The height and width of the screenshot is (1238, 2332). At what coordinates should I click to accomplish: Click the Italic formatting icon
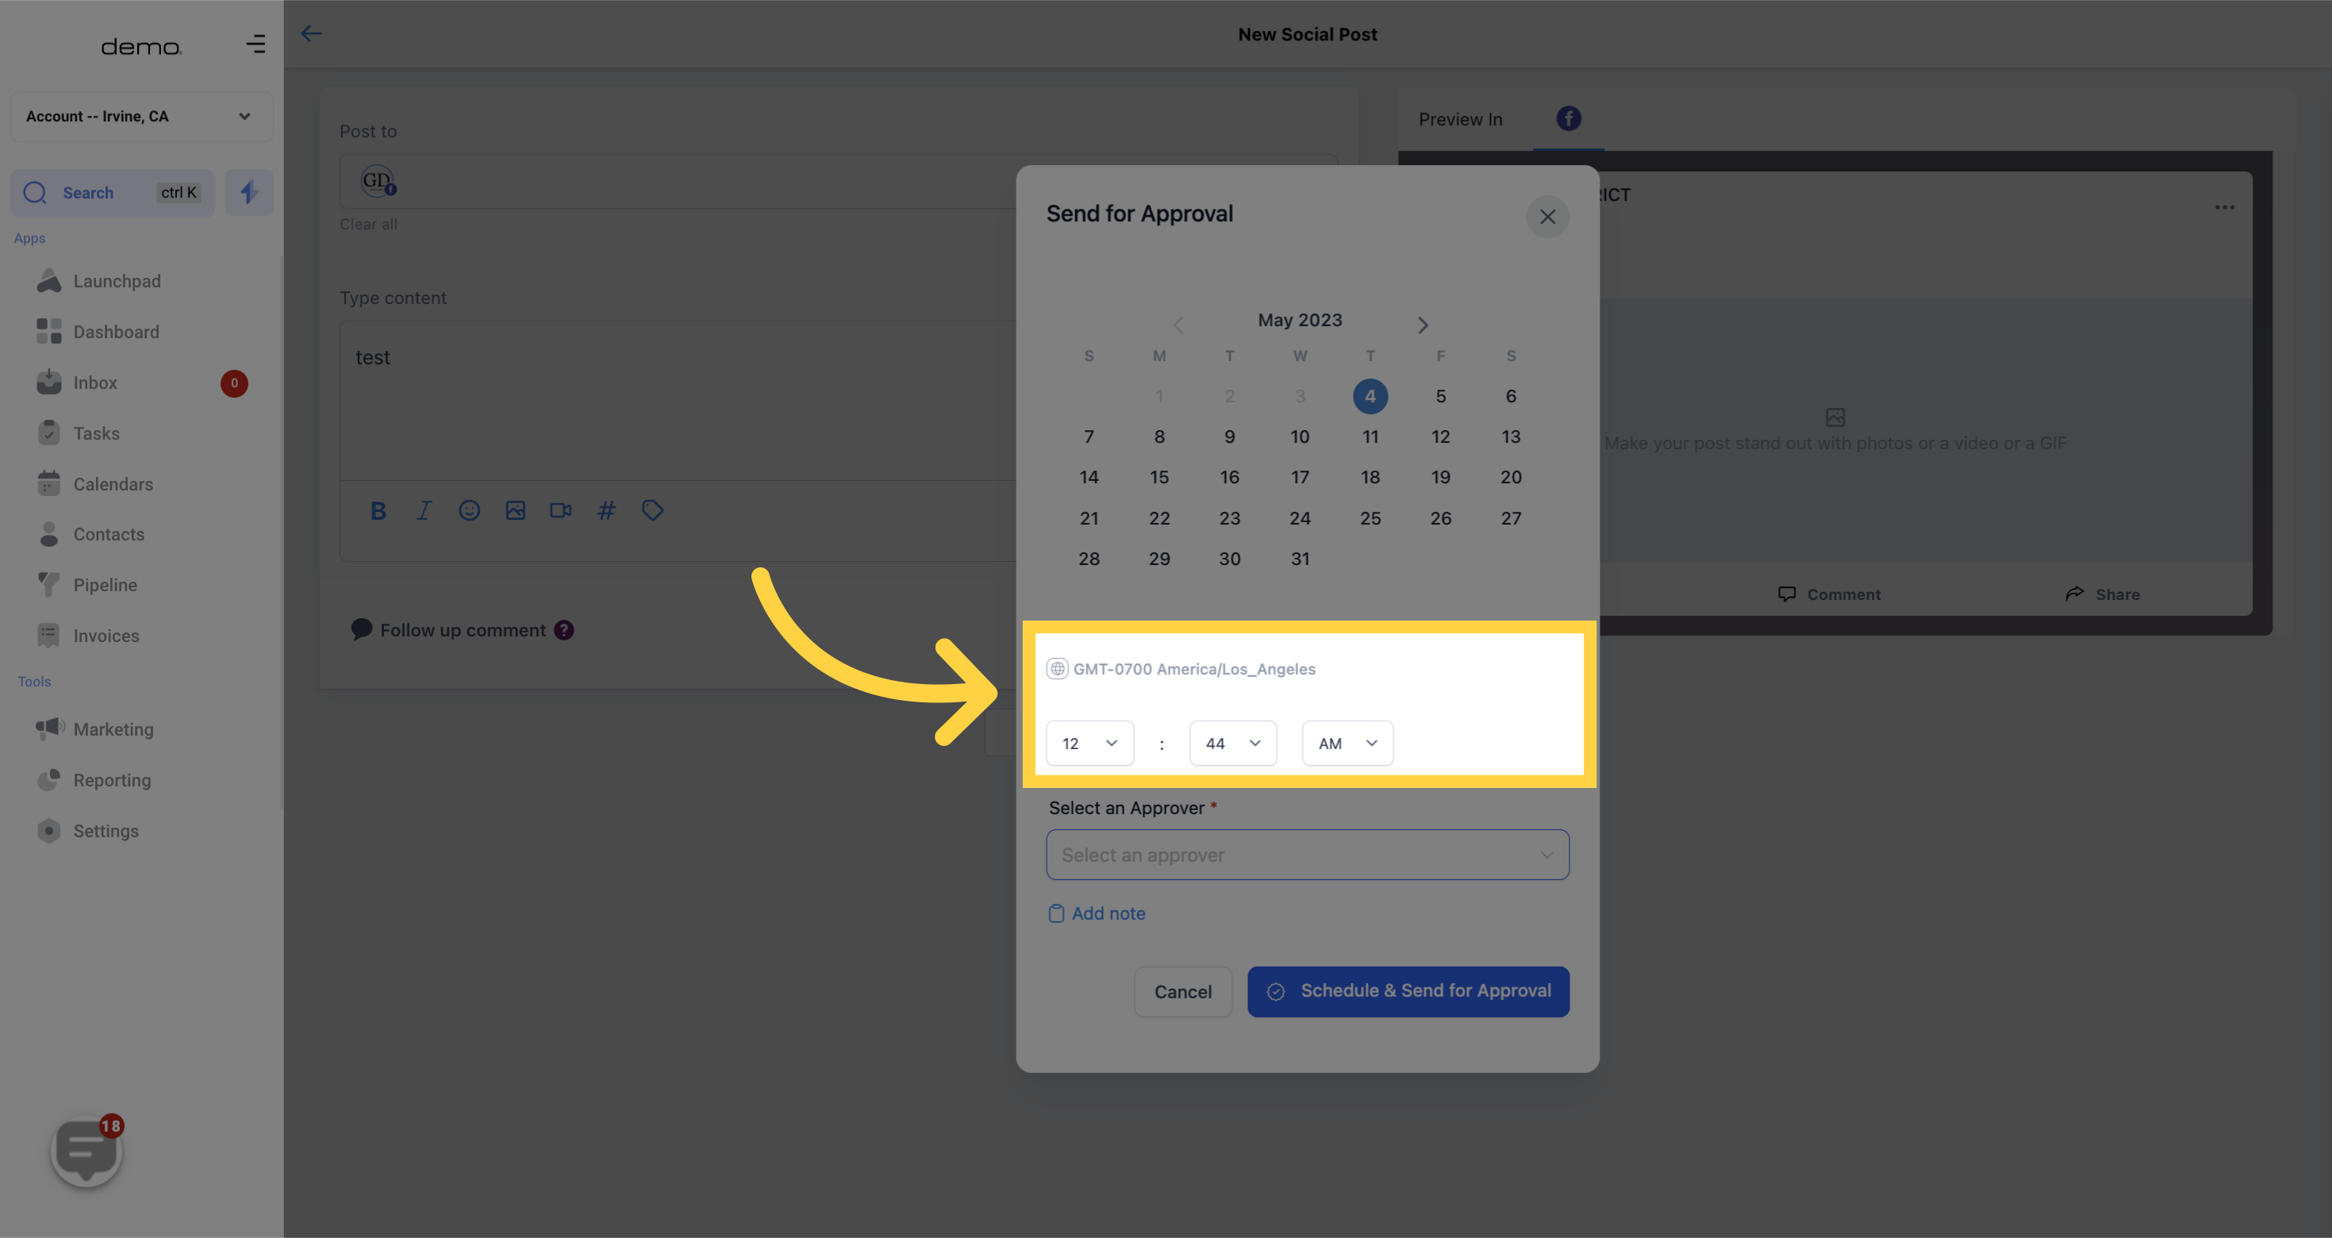click(x=423, y=510)
